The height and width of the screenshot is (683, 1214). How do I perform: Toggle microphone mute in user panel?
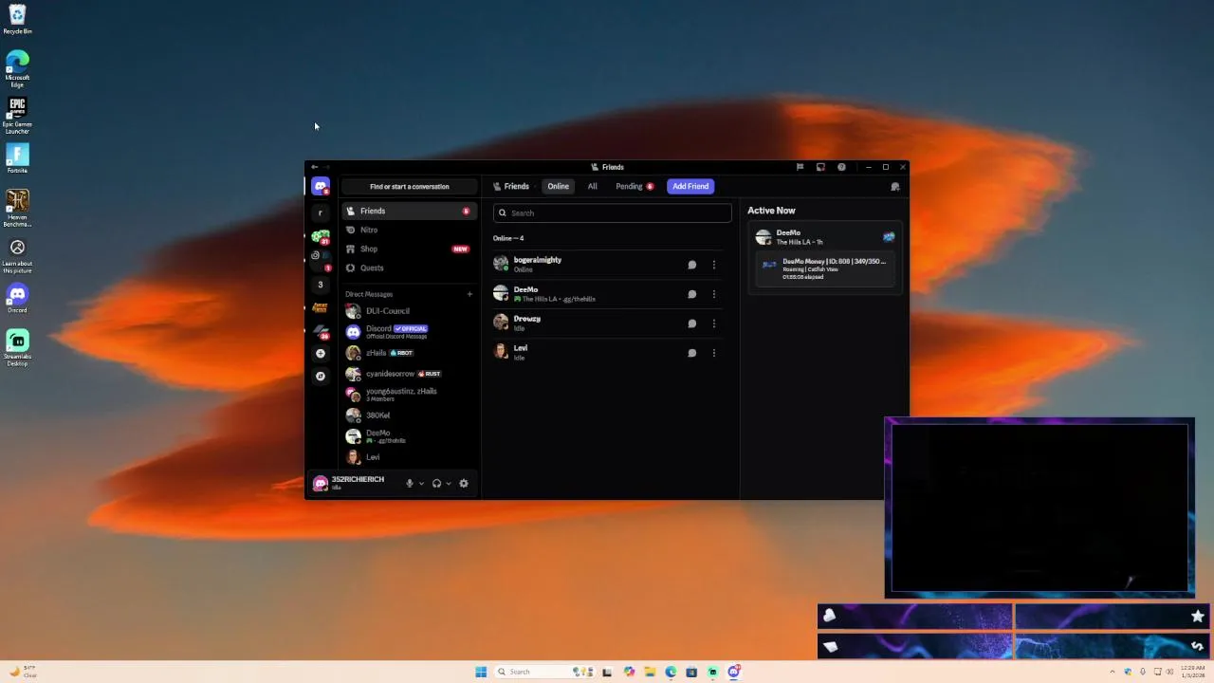click(410, 484)
